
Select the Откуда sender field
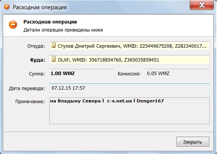point(129,46)
